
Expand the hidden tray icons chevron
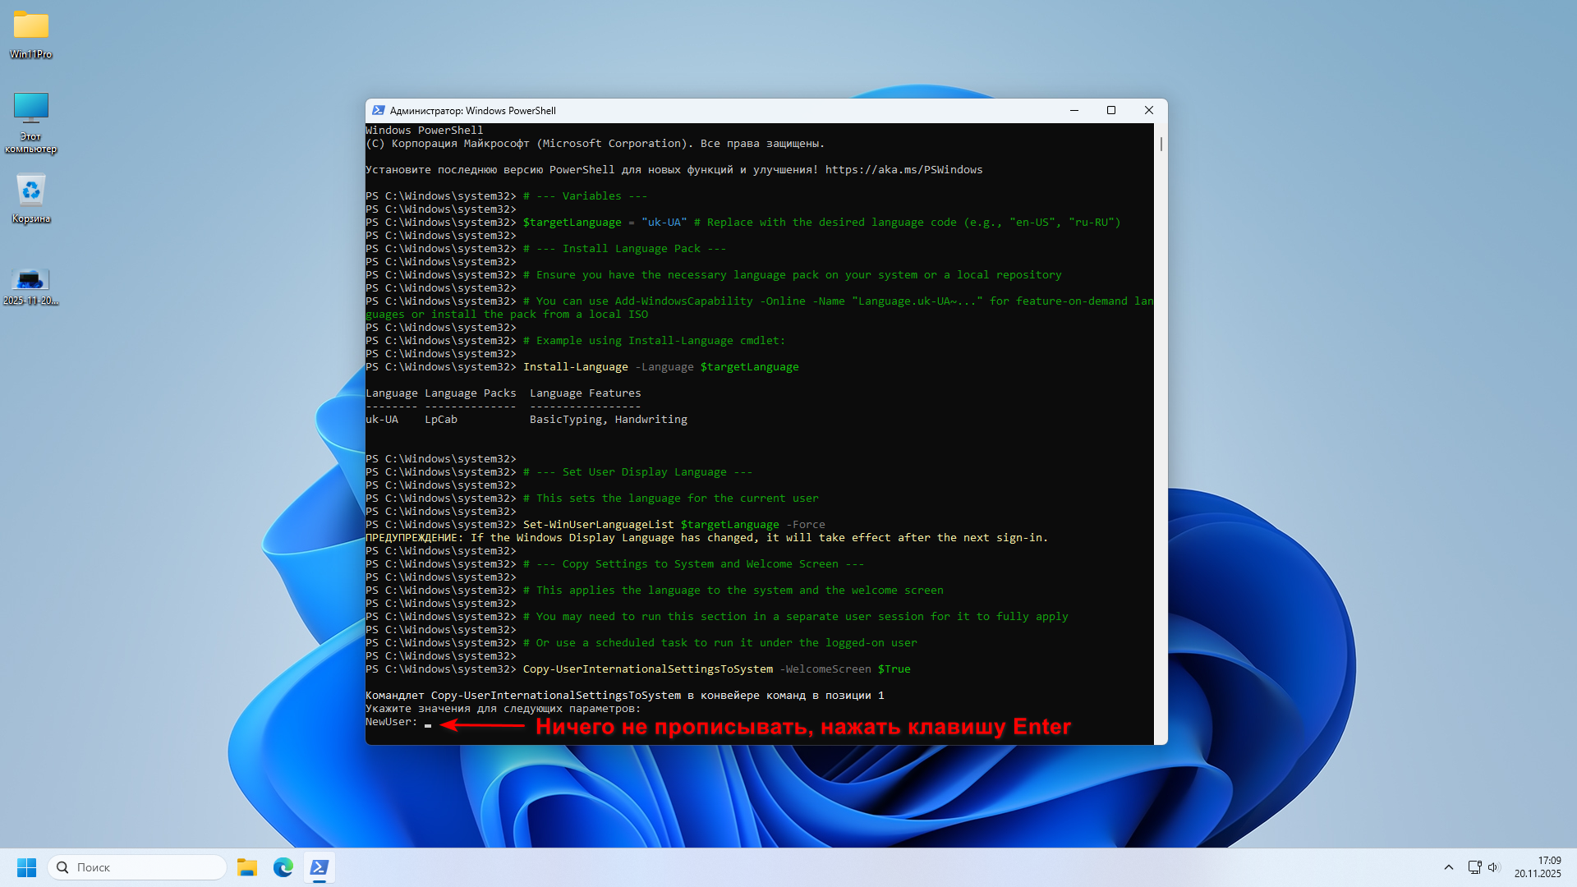(1449, 867)
